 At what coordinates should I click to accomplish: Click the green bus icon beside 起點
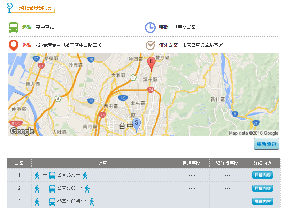point(14,27)
